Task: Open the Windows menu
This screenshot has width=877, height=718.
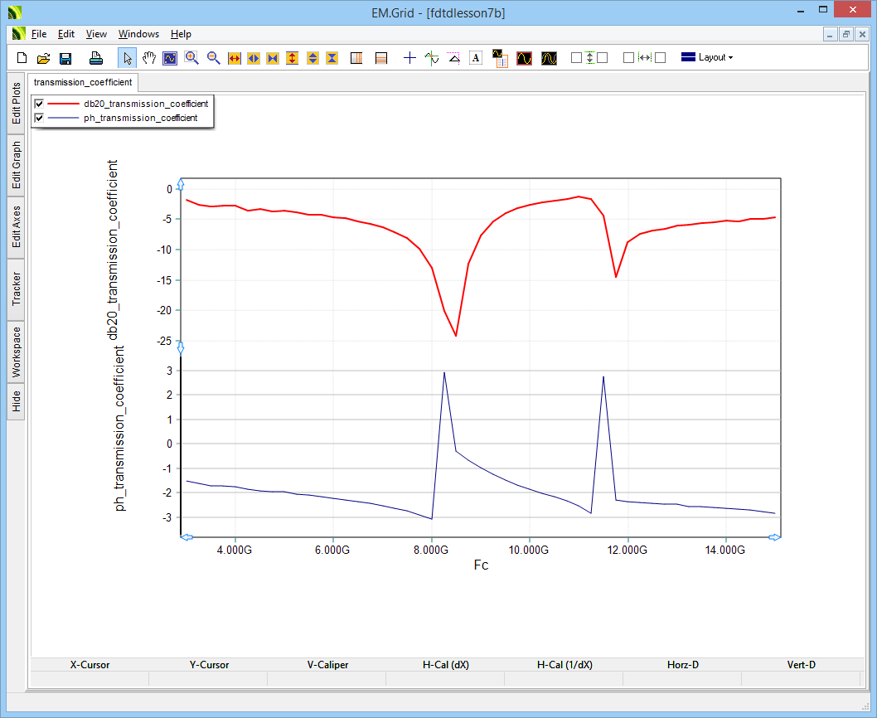Action: (x=138, y=34)
